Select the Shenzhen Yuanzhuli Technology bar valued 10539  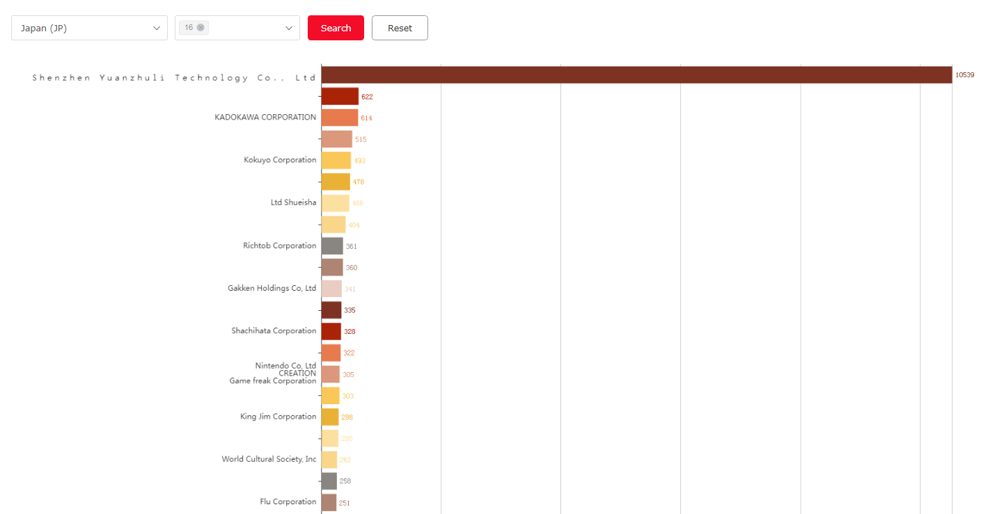tap(636, 75)
